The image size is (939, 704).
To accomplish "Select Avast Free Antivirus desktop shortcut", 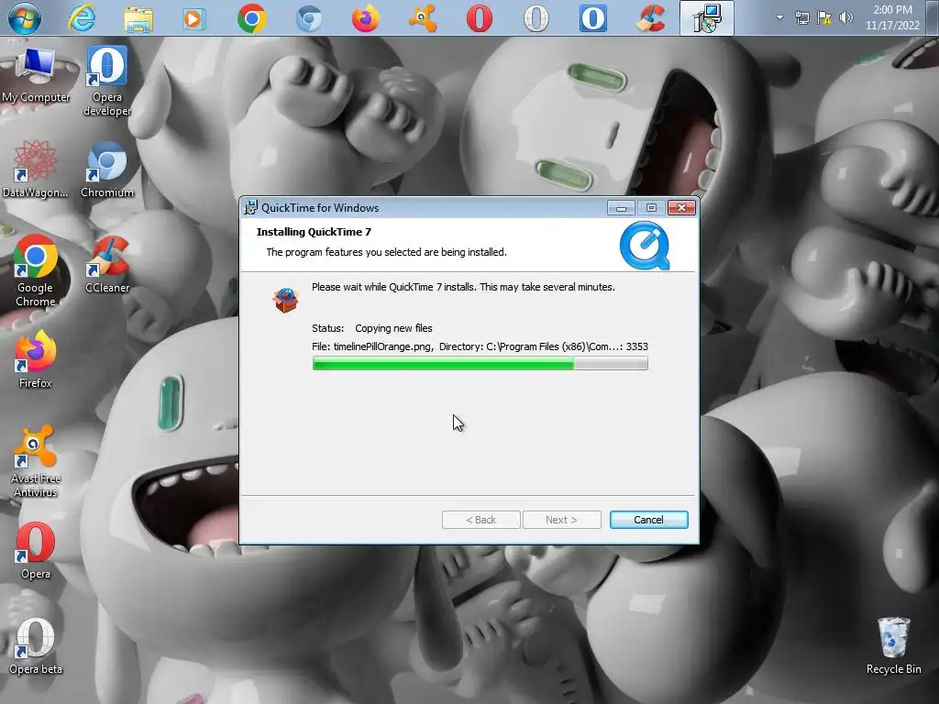I will [x=36, y=461].
